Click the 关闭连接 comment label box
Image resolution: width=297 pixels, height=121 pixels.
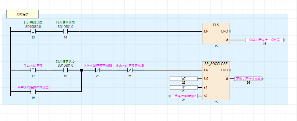pos(22,14)
